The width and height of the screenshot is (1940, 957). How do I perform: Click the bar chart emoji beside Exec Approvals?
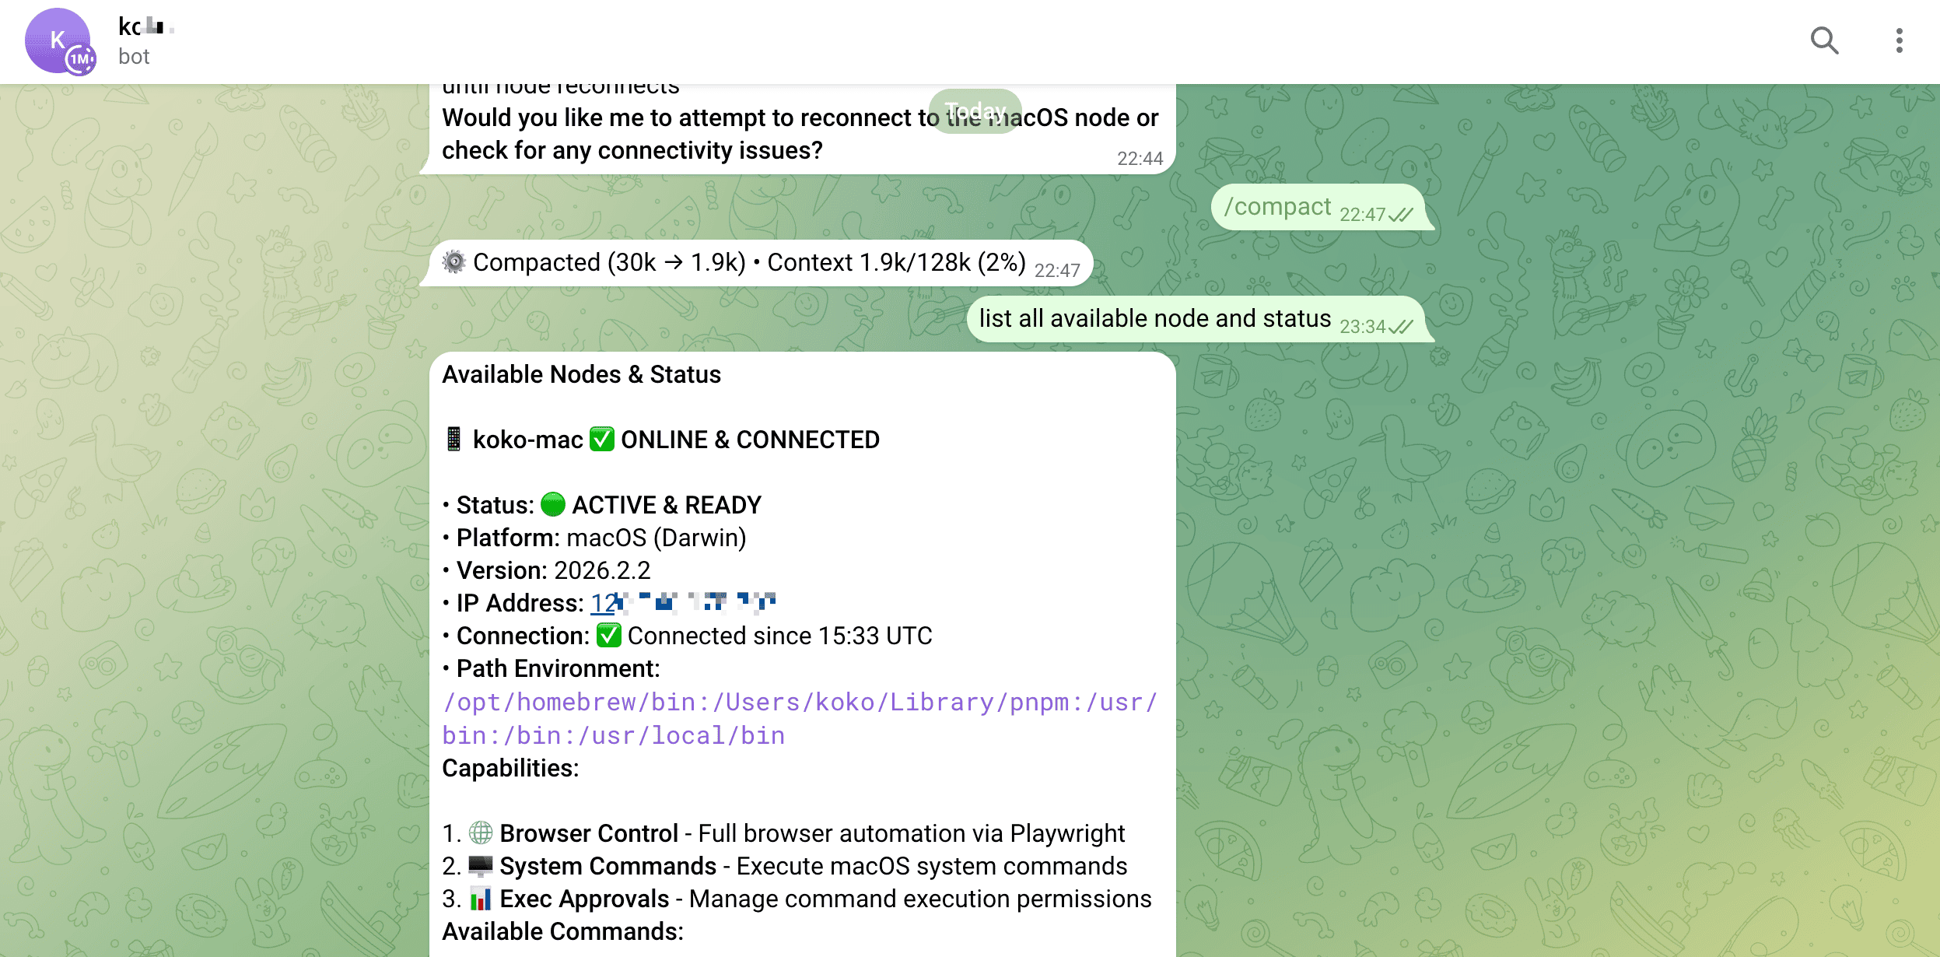coord(481,898)
